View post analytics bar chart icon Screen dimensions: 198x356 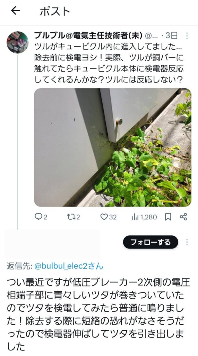tap(135, 217)
